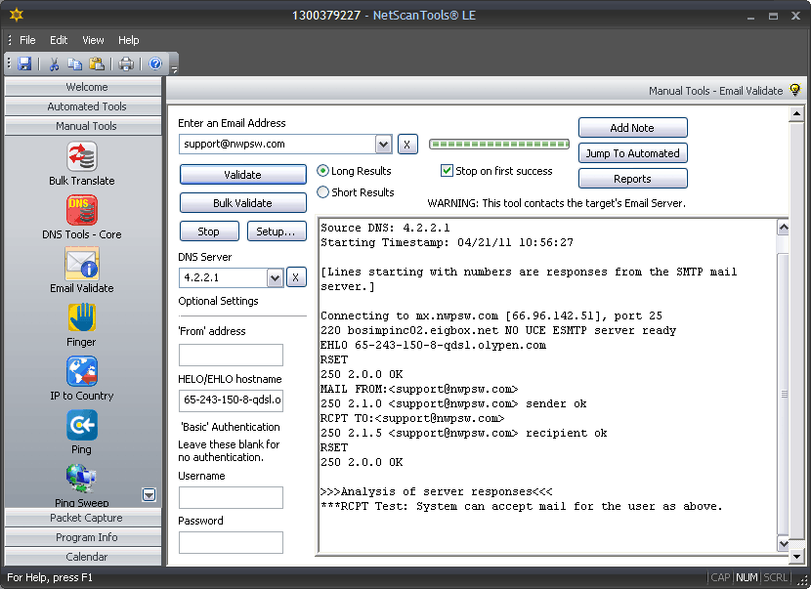The width and height of the screenshot is (811, 589).
Task: Switch to the Packet Capture section
Action: (x=83, y=518)
